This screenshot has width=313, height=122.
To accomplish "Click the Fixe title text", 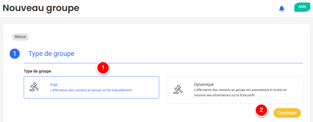I will tap(54, 84).
